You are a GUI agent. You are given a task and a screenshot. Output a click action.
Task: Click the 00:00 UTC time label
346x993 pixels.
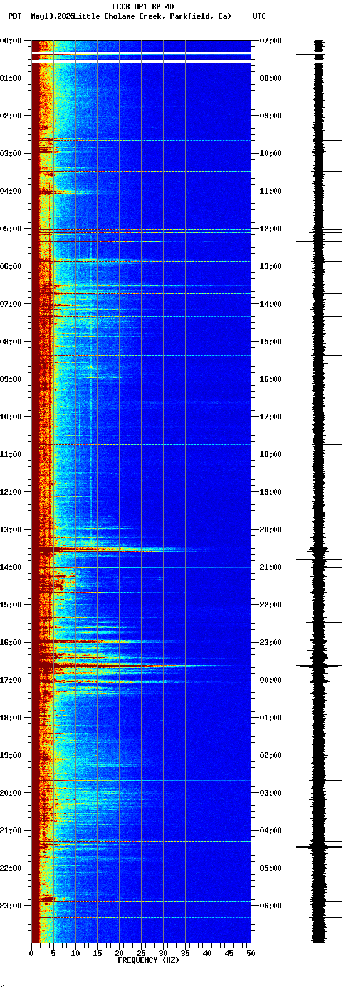[271, 680]
